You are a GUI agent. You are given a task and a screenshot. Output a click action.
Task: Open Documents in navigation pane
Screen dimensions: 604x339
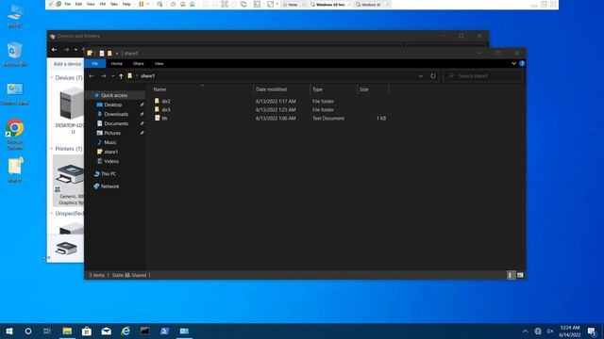(116, 123)
